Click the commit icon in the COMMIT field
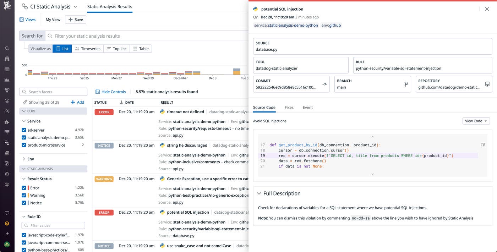 pyautogui.click(x=324, y=84)
